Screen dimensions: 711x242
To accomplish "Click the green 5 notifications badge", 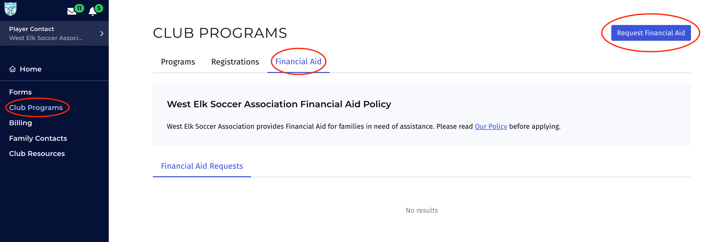I will 99,8.
